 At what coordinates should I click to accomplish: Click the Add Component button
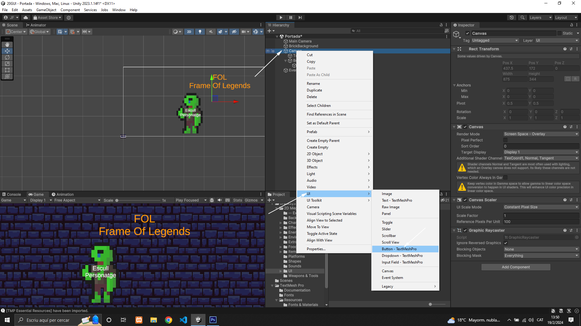click(516, 267)
